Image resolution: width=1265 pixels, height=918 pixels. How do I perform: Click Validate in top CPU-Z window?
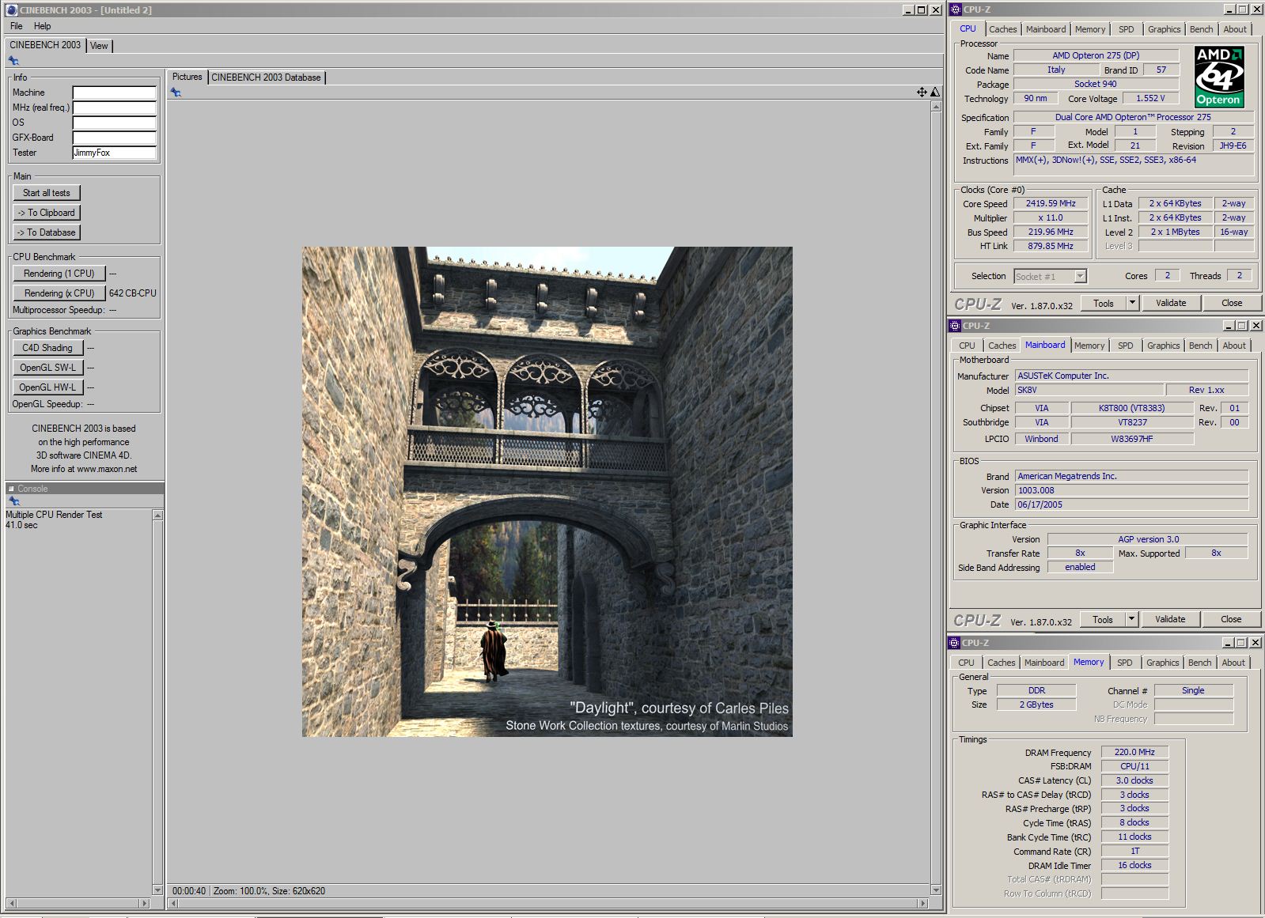[1171, 303]
